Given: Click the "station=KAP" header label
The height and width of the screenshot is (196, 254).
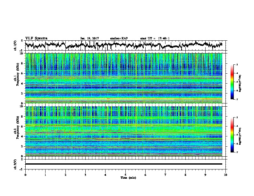Looking at the screenshot, I should pos(119,38).
